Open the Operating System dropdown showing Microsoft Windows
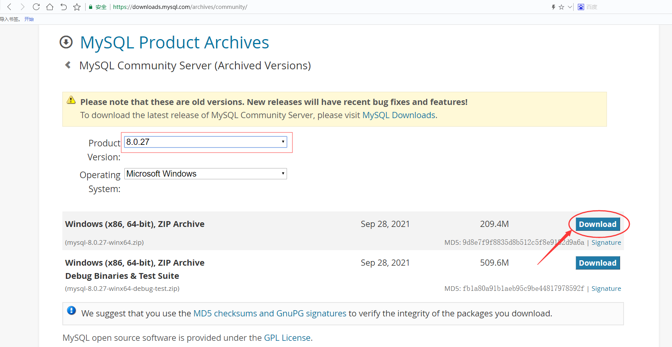This screenshot has width=672, height=347. 206,173
